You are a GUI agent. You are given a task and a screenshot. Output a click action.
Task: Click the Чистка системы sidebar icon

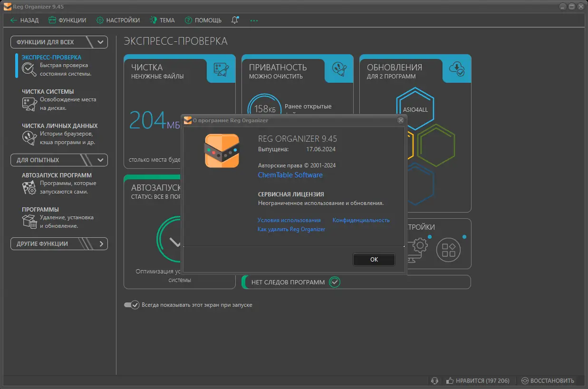[29, 104]
